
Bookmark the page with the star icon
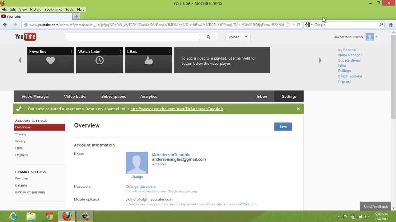pos(288,25)
